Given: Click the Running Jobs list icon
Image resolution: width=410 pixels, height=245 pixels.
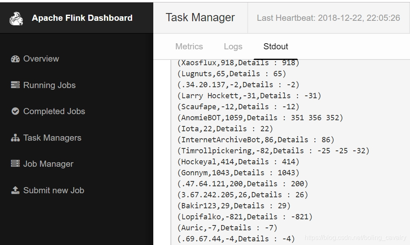Looking at the screenshot, I should [16, 85].
